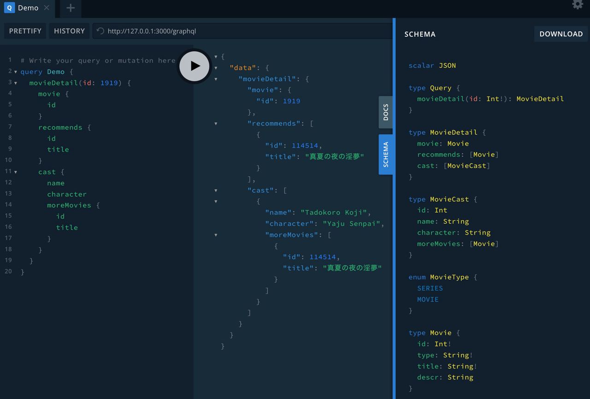Select the Demo tab

(x=27, y=8)
